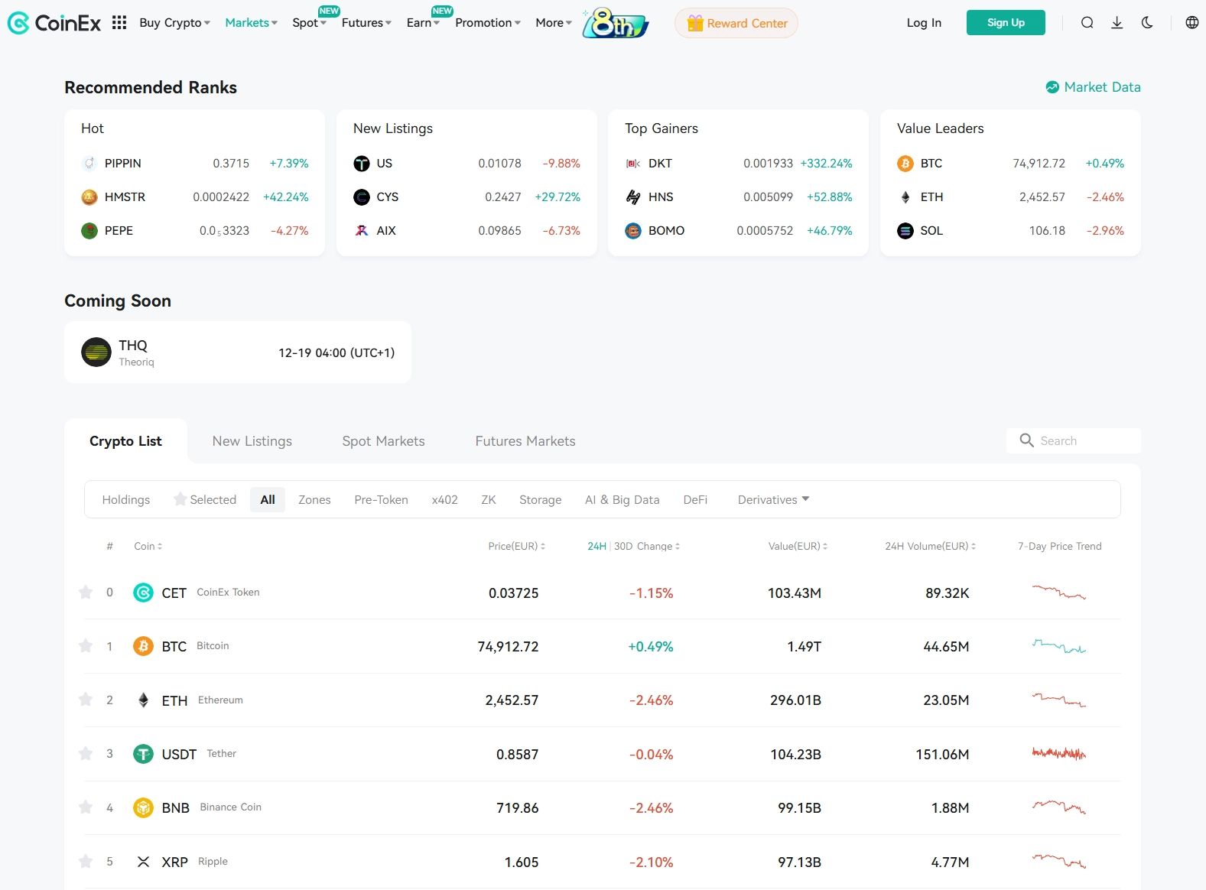Switch change column to 30D
Viewport: 1206px width, 890px height.
623,546
